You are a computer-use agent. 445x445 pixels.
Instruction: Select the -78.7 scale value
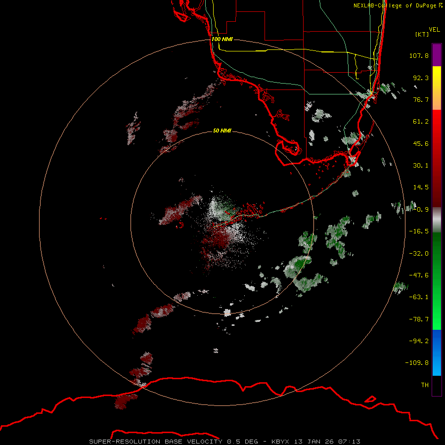[419, 319]
